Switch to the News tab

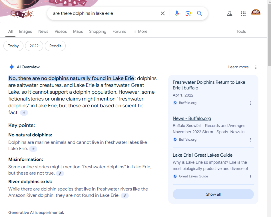pos(43,31)
